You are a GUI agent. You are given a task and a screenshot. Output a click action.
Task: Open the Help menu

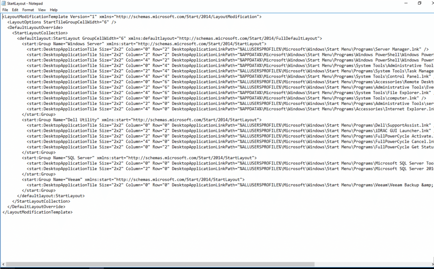point(54,9)
